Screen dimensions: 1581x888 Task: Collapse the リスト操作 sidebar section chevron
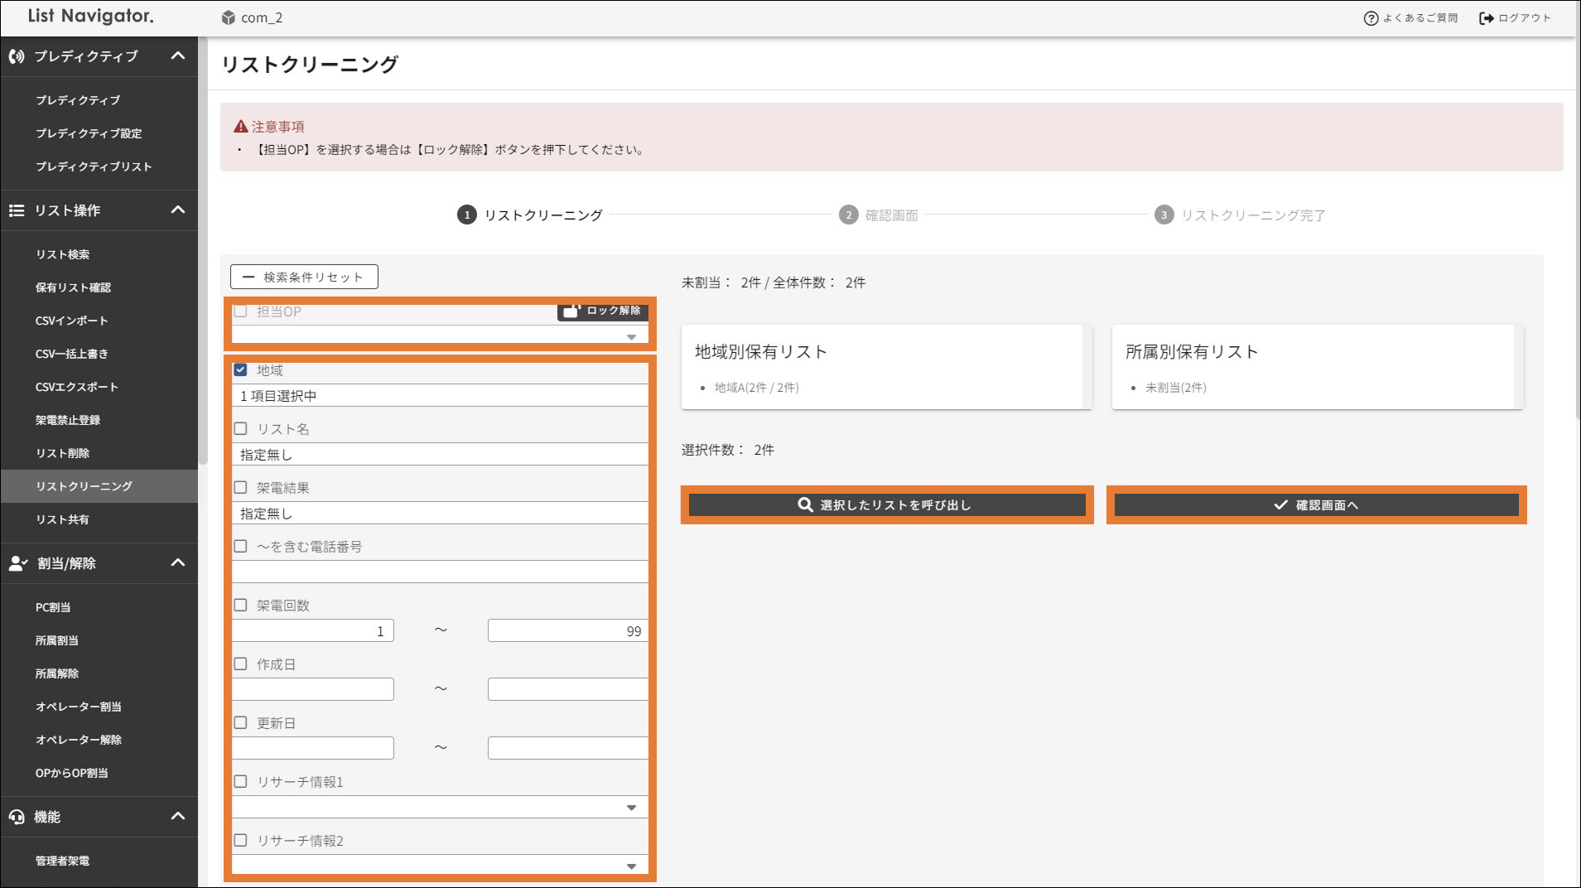178,210
